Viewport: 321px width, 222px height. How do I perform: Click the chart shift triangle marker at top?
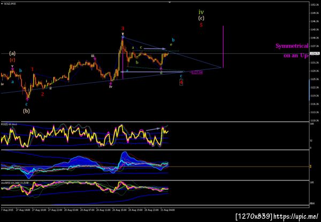[170, 2]
